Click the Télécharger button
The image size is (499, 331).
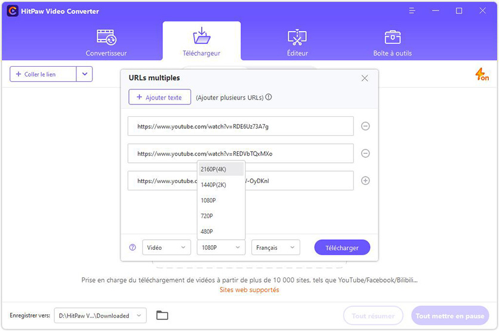[x=342, y=248]
